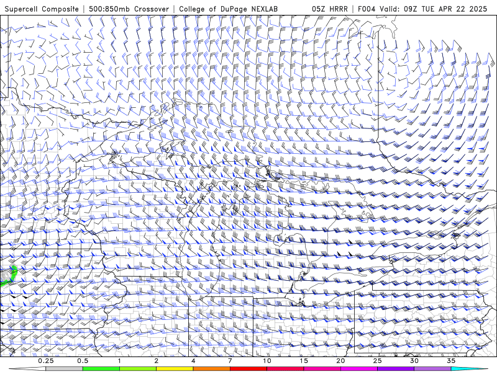Click the purple 25–30 legend segment
Image resolution: width=497 pixels, height=372 pixels.
(x=396, y=369)
